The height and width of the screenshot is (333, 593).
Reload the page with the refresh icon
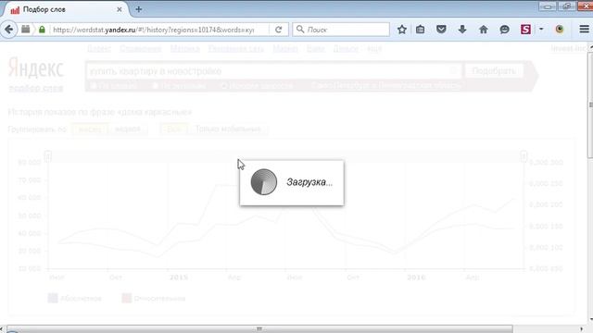pyautogui.click(x=279, y=30)
